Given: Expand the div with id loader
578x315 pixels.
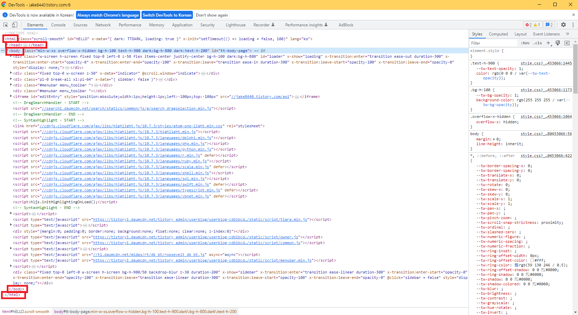Looking at the screenshot, I should click(11, 56).
